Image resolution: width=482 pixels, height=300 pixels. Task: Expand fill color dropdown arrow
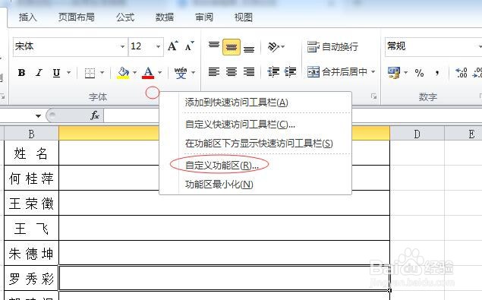(x=134, y=73)
